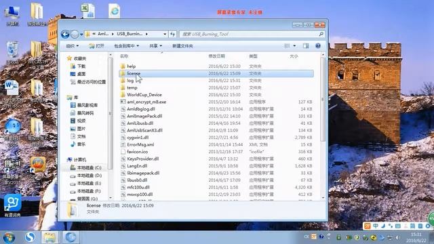Click the Windows Start button

[x=9, y=237]
